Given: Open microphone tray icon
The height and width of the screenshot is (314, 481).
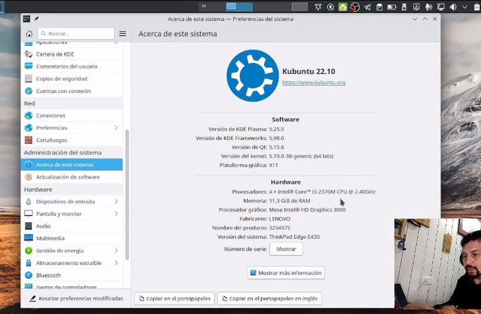Looking at the screenshot, I should (x=429, y=7).
